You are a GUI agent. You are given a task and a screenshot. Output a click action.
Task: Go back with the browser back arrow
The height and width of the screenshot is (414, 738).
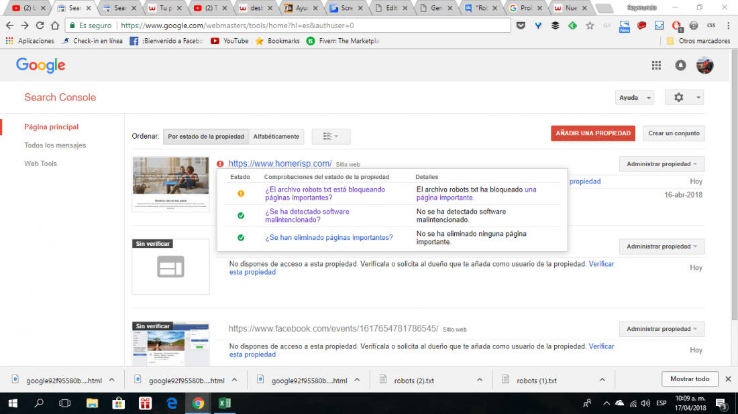point(9,25)
